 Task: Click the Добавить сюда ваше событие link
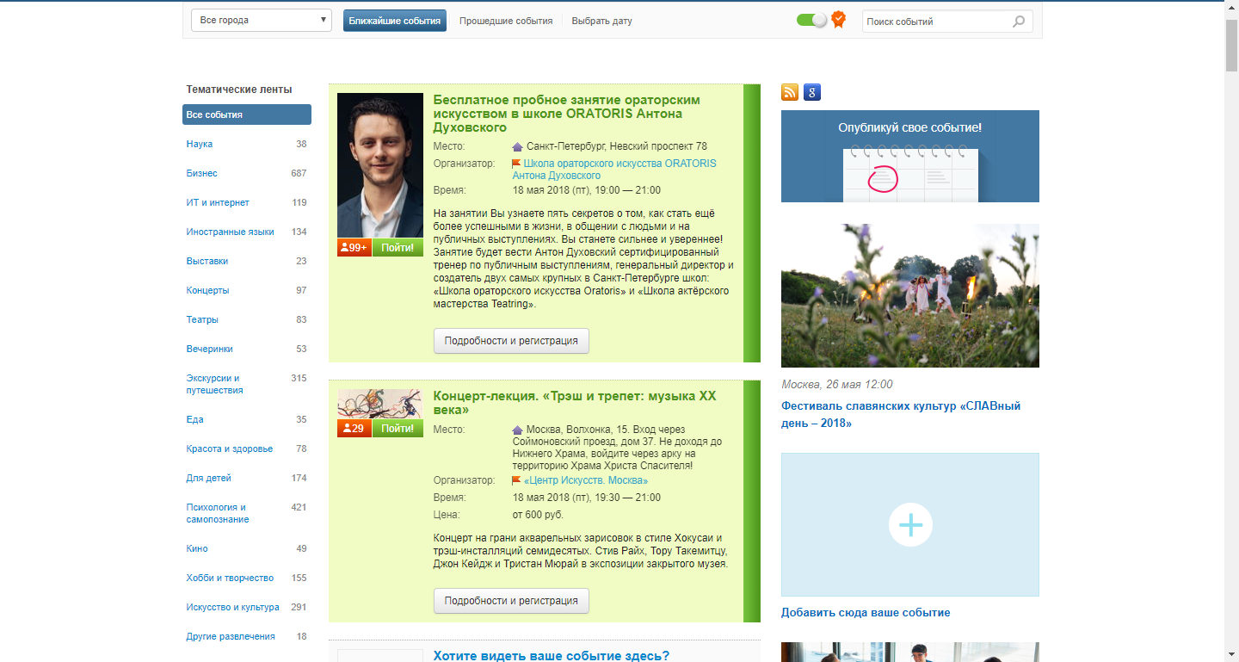pyautogui.click(x=866, y=613)
